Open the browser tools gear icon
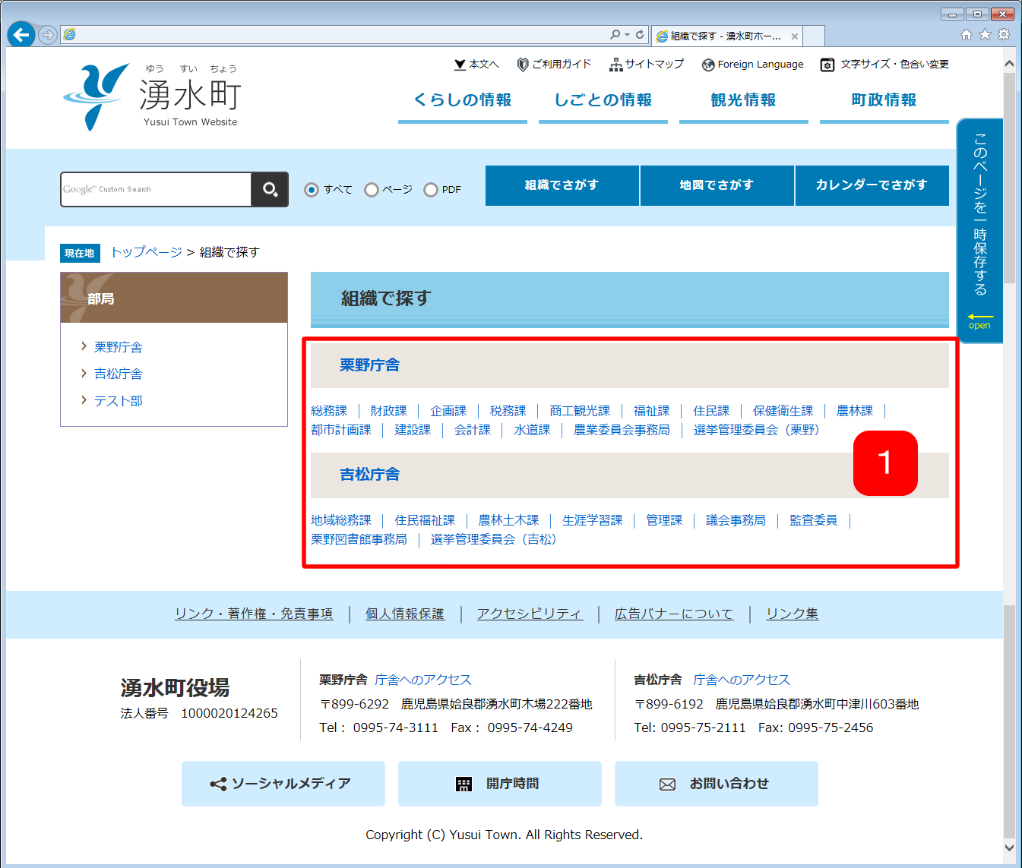Viewport: 1022px width, 868px height. (x=1004, y=34)
